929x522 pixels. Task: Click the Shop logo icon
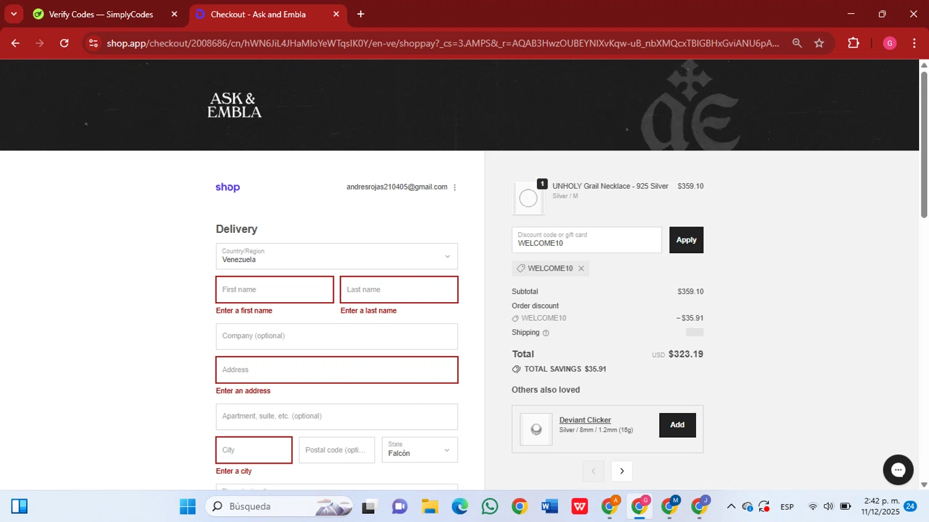pos(227,187)
